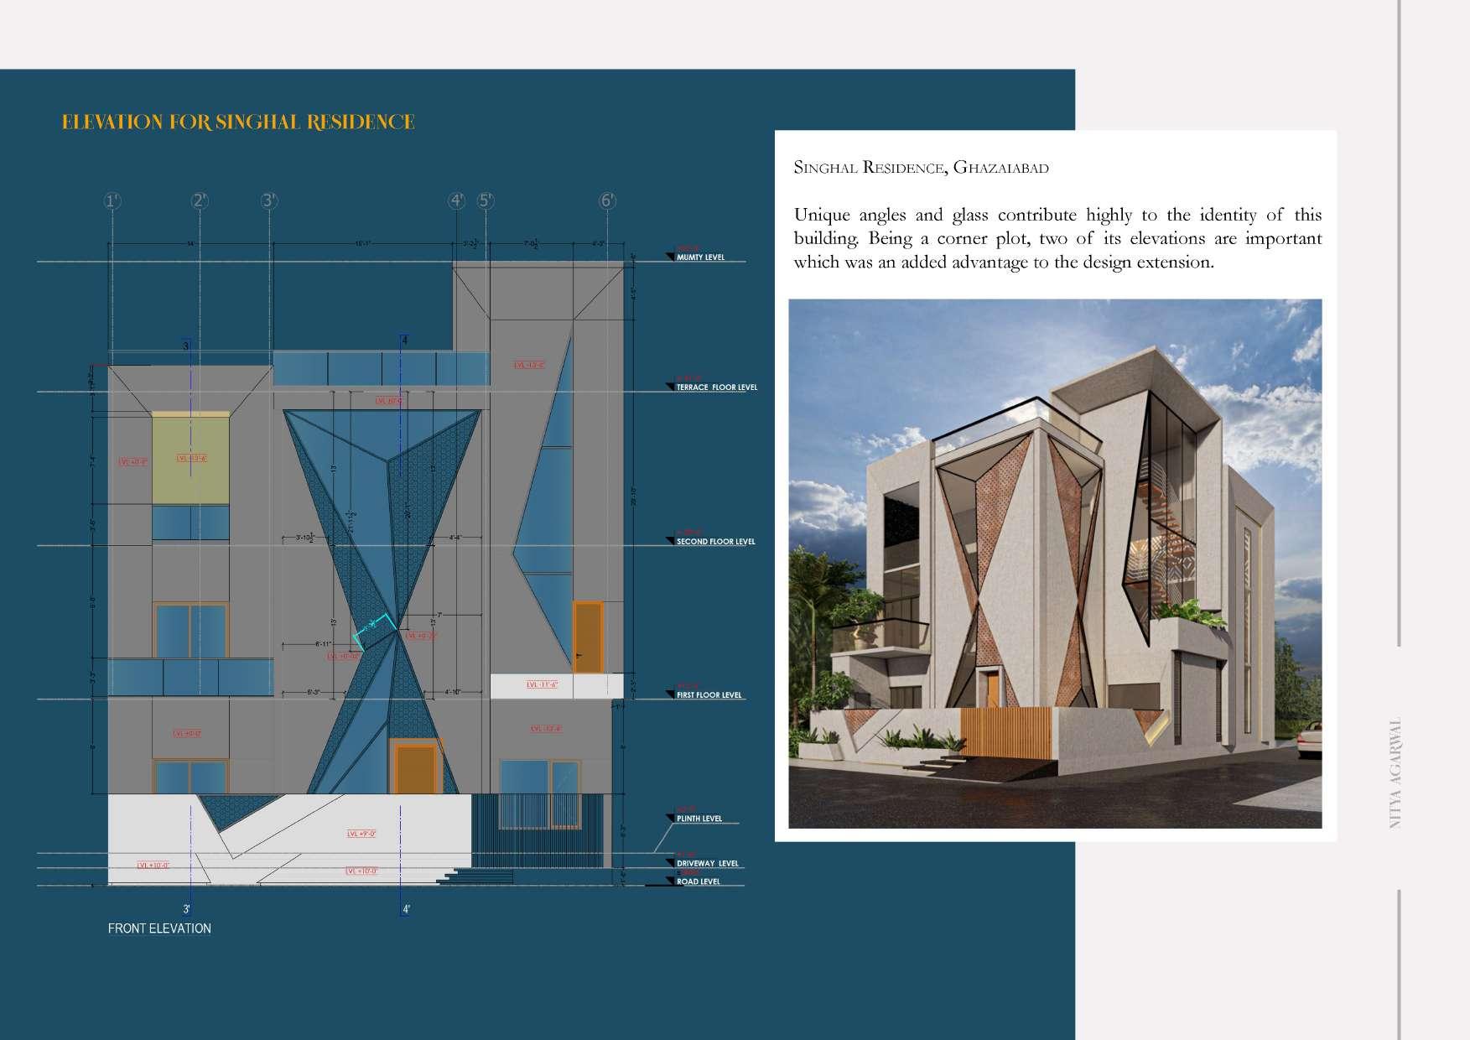Click the "FRONT ELEVATION" caption
The image size is (1470, 1040).
tap(159, 928)
